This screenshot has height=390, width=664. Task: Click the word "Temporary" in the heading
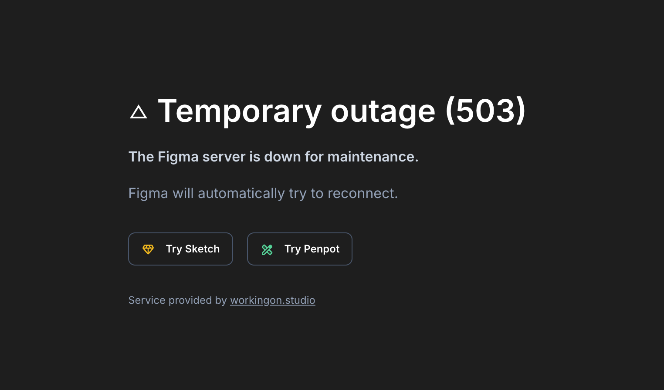pos(240,111)
